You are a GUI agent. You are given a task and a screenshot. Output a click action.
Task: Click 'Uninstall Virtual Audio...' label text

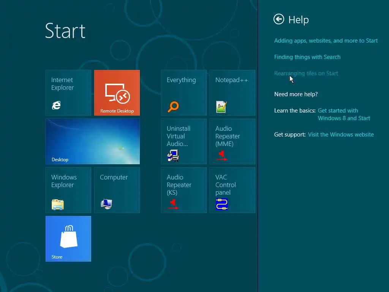[x=179, y=136]
